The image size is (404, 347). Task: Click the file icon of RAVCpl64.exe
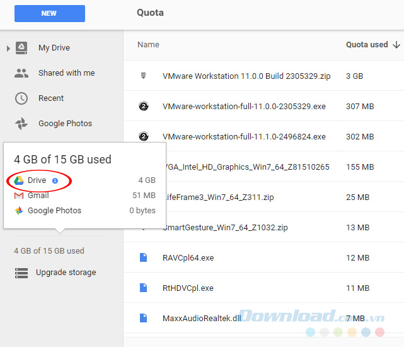[x=144, y=257]
